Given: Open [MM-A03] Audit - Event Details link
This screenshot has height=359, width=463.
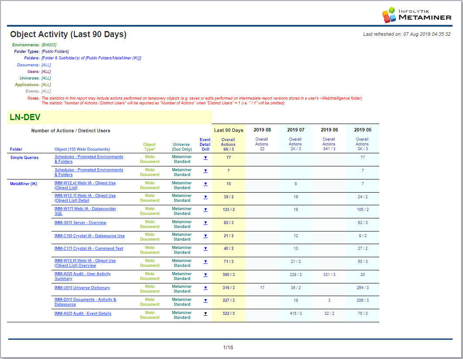Looking at the screenshot, I should pos(83,314).
